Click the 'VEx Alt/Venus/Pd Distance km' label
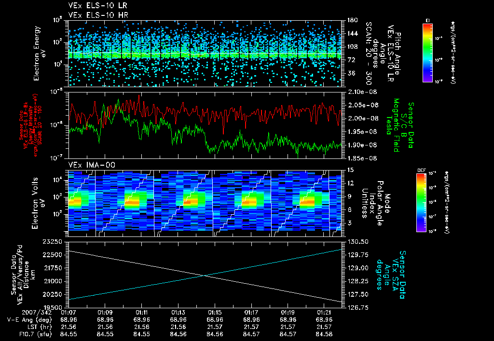This screenshot has width=494, height=341. (x=23, y=275)
